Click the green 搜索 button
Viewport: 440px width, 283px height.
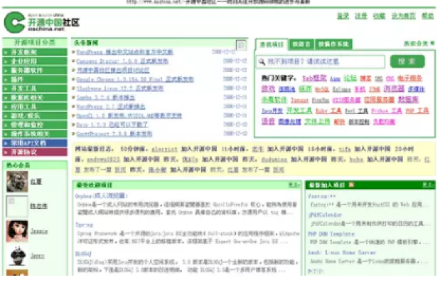pyautogui.click(x=407, y=61)
